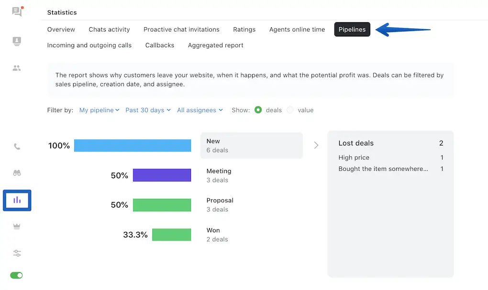Toggle the green online status switch
The height and width of the screenshot is (290, 488).
(x=17, y=275)
